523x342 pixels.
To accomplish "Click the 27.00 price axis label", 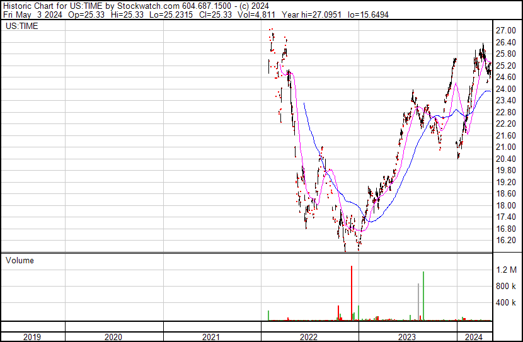I will [x=506, y=31].
